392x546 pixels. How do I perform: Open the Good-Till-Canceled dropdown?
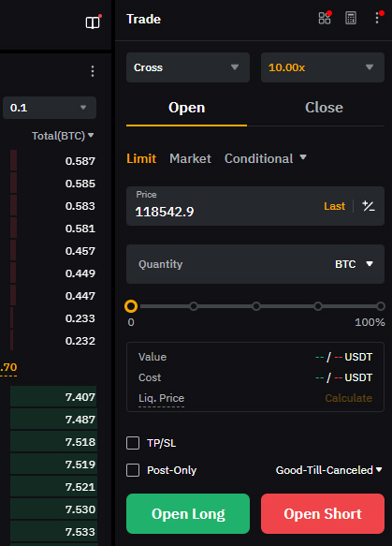[328, 470]
